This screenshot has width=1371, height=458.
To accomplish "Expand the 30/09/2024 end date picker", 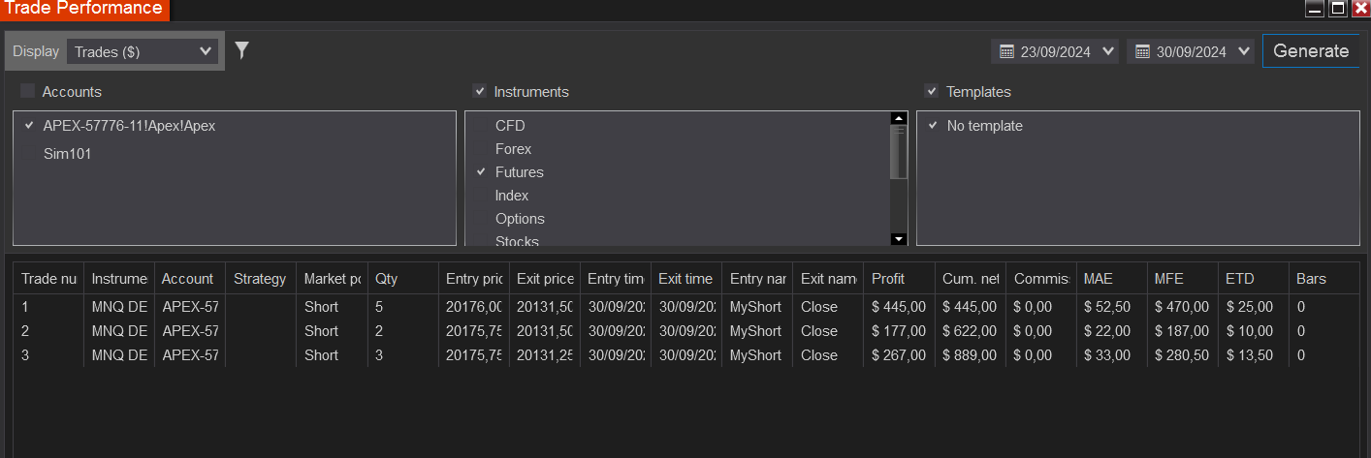I will point(1245,51).
